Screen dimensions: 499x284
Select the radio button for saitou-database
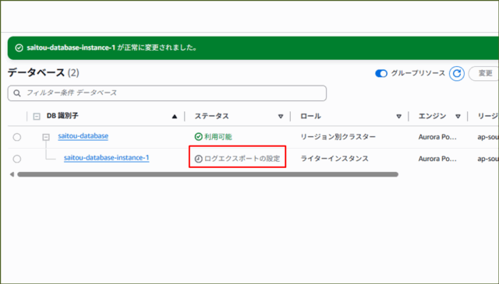pyautogui.click(x=17, y=137)
